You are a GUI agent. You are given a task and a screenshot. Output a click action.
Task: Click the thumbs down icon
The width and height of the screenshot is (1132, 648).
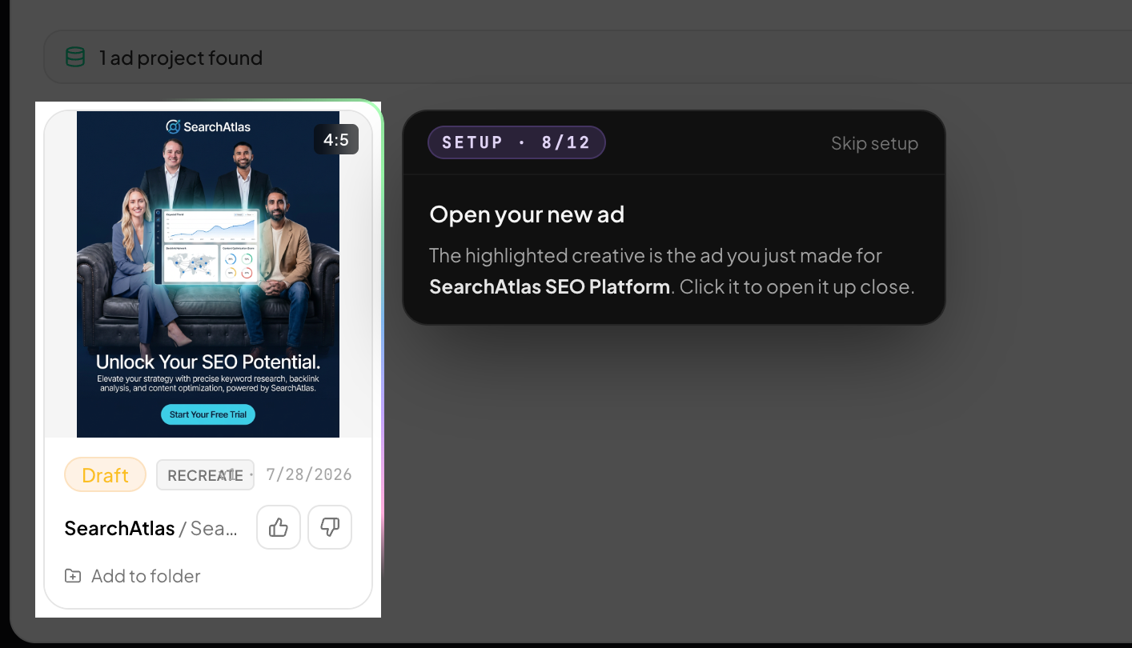click(x=330, y=527)
